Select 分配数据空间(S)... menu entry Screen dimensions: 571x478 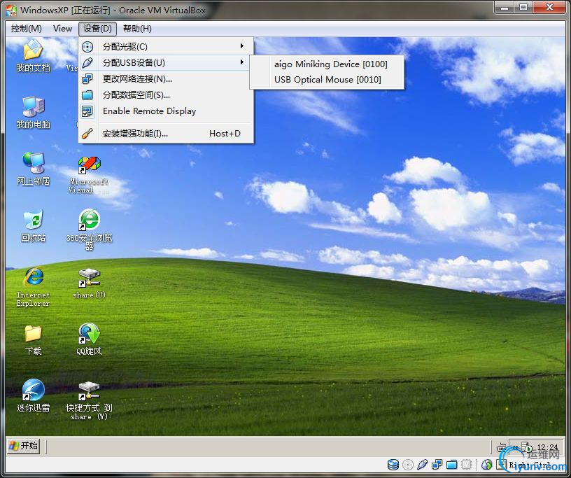pos(166,95)
